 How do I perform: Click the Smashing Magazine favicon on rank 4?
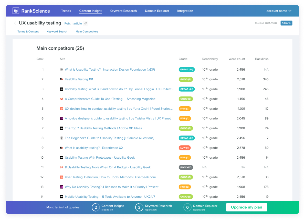pyautogui.click(x=61, y=99)
